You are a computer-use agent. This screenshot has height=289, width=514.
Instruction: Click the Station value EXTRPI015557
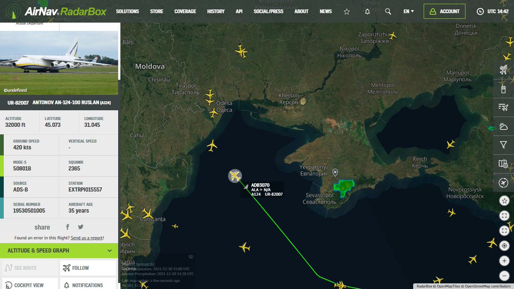point(85,189)
